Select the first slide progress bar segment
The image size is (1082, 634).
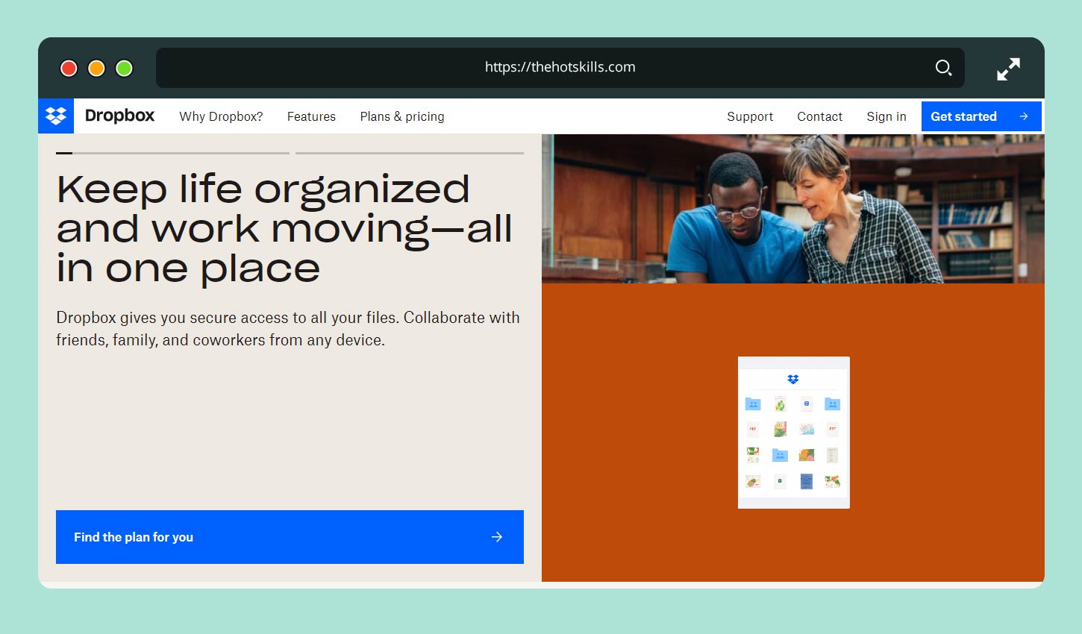pos(172,153)
